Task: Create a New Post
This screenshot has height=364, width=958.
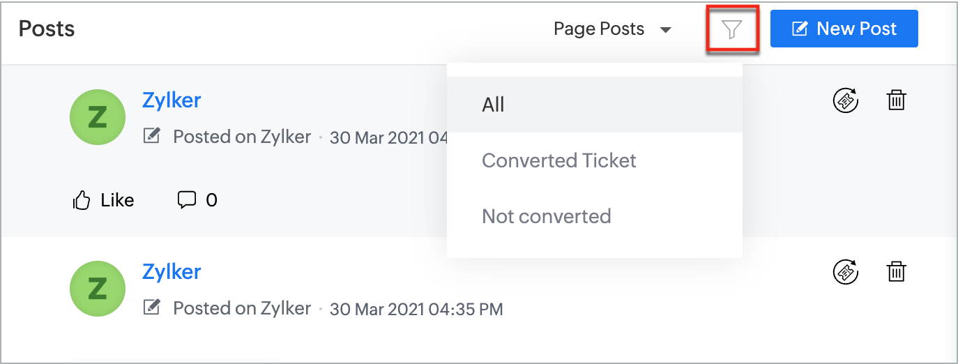Action: (x=844, y=29)
